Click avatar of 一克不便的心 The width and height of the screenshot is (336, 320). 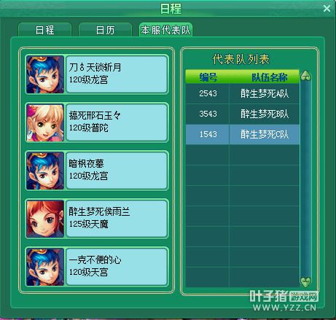point(45,267)
